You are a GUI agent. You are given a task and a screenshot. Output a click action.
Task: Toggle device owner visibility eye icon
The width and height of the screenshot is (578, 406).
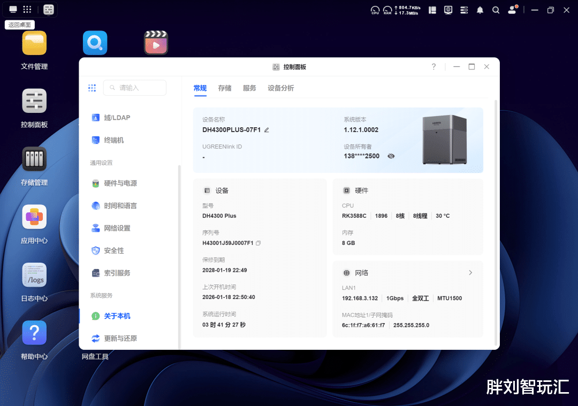tap(391, 156)
